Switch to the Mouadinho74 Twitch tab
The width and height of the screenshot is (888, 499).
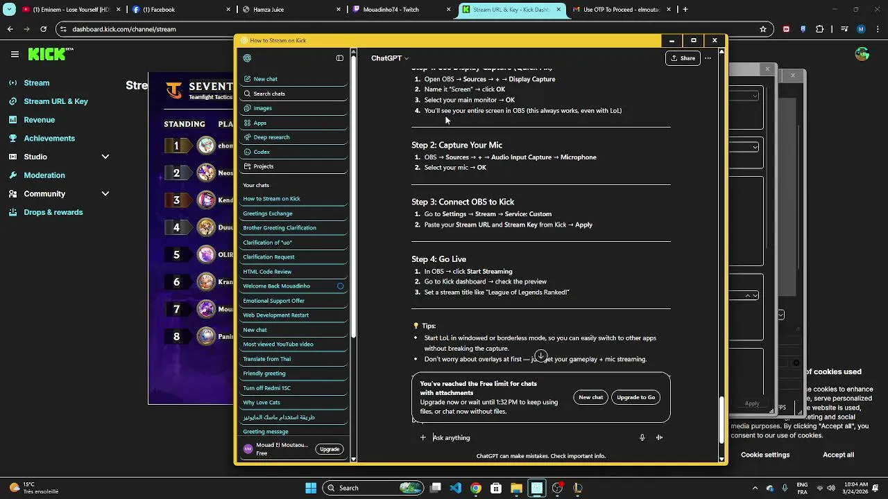(x=401, y=10)
